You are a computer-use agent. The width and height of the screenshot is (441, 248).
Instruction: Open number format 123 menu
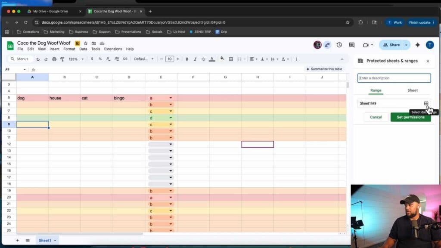(125, 59)
